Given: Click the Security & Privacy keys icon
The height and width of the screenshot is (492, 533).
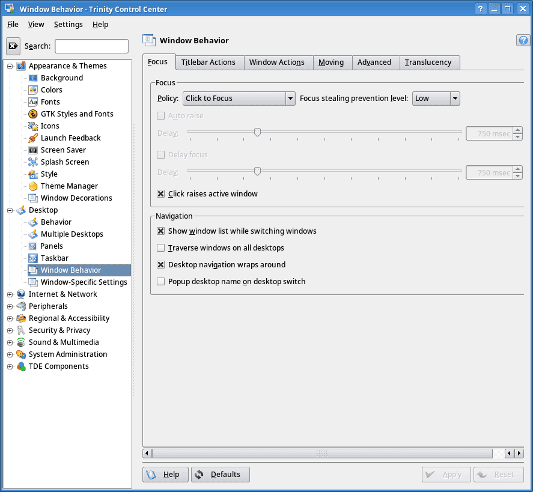Looking at the screenshot, I should coord(21,330).
